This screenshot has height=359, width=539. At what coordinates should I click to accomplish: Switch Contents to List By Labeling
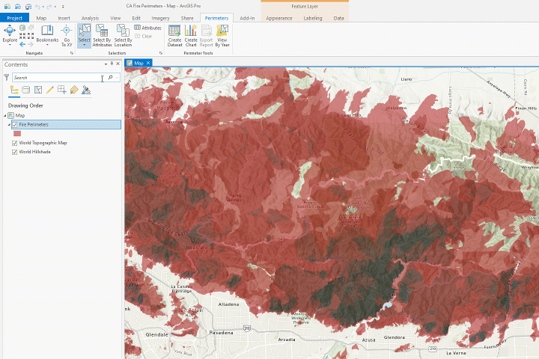(74, 90)
